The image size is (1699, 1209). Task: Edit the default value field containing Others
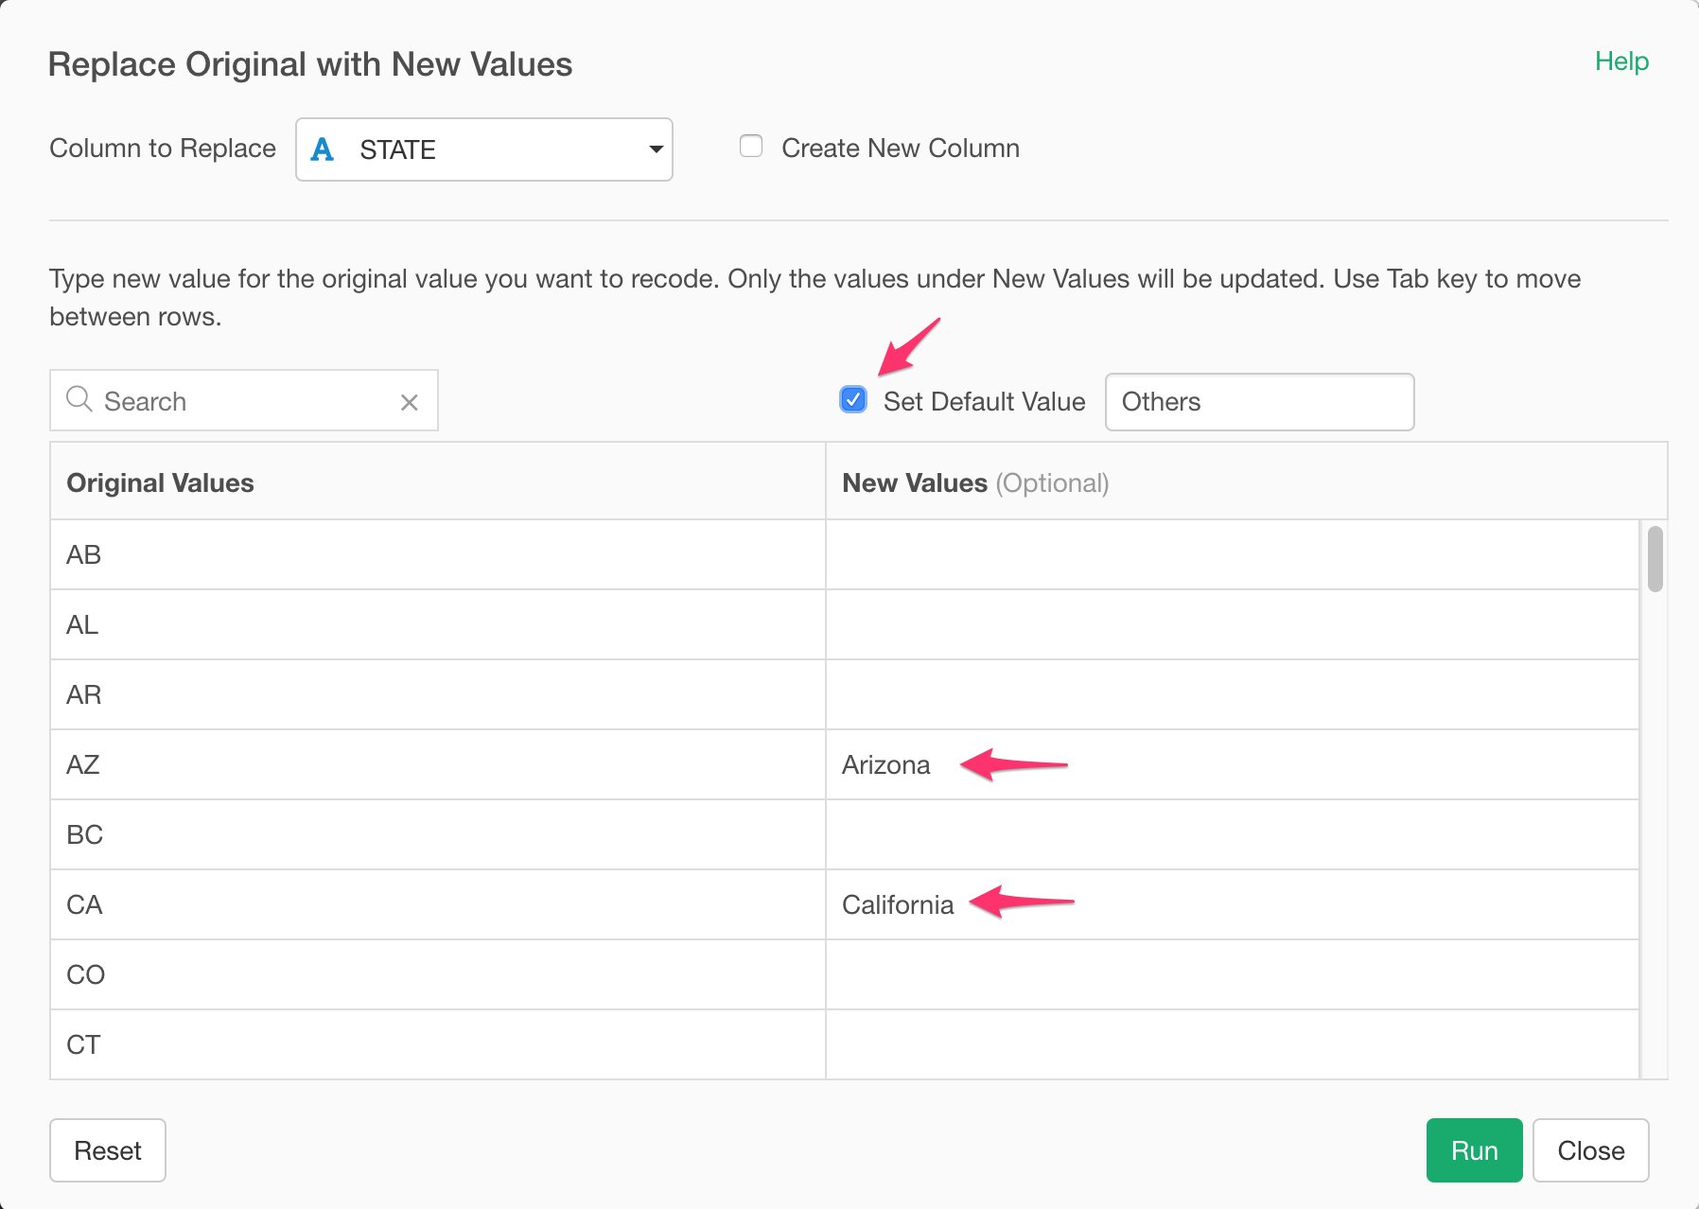(1259, 402)
